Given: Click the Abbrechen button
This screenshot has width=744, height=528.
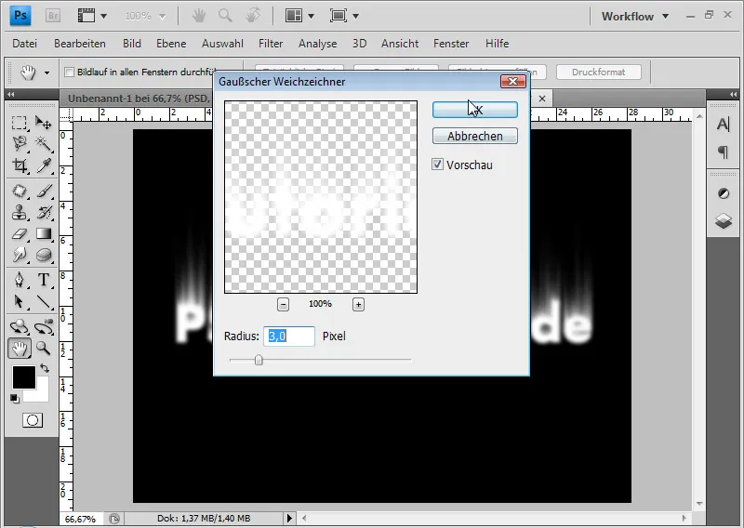Looking at the screenshot, I should [x=475, y=136].
